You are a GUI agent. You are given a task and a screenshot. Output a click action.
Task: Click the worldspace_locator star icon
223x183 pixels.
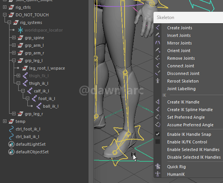(x=21, y=30)
